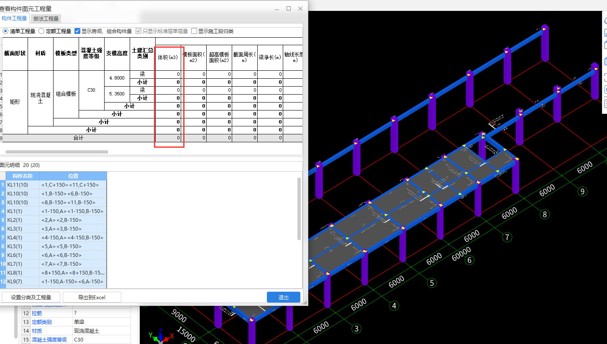Switch to the 构件工程量 tab
Image resolution: width=607 pixels, height=344 pixels.
(x=14, y=18)
